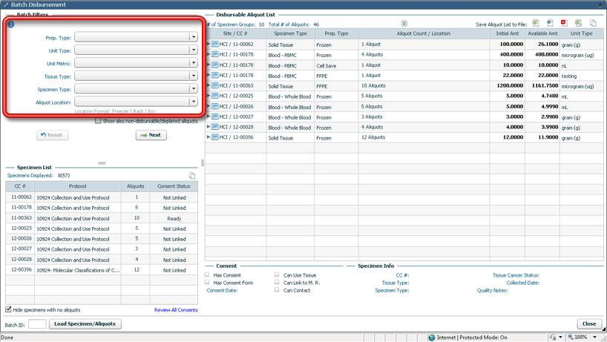Click the Batch Disbursement title bar icon
Image resolution: width=607 pixels, height=342 pixels.
(x=5, y=4)
